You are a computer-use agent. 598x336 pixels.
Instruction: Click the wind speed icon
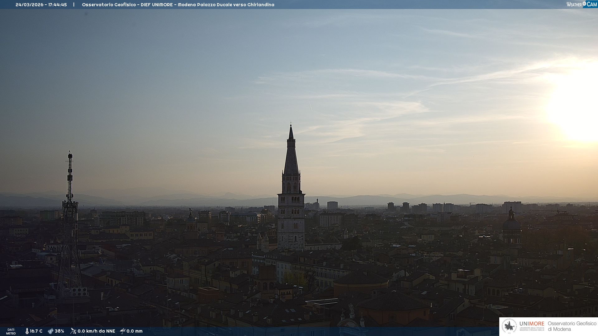point(73,331)
